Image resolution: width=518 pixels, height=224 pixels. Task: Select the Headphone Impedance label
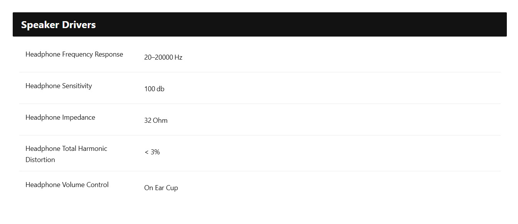pyautogui.click(x=60, y=117)
